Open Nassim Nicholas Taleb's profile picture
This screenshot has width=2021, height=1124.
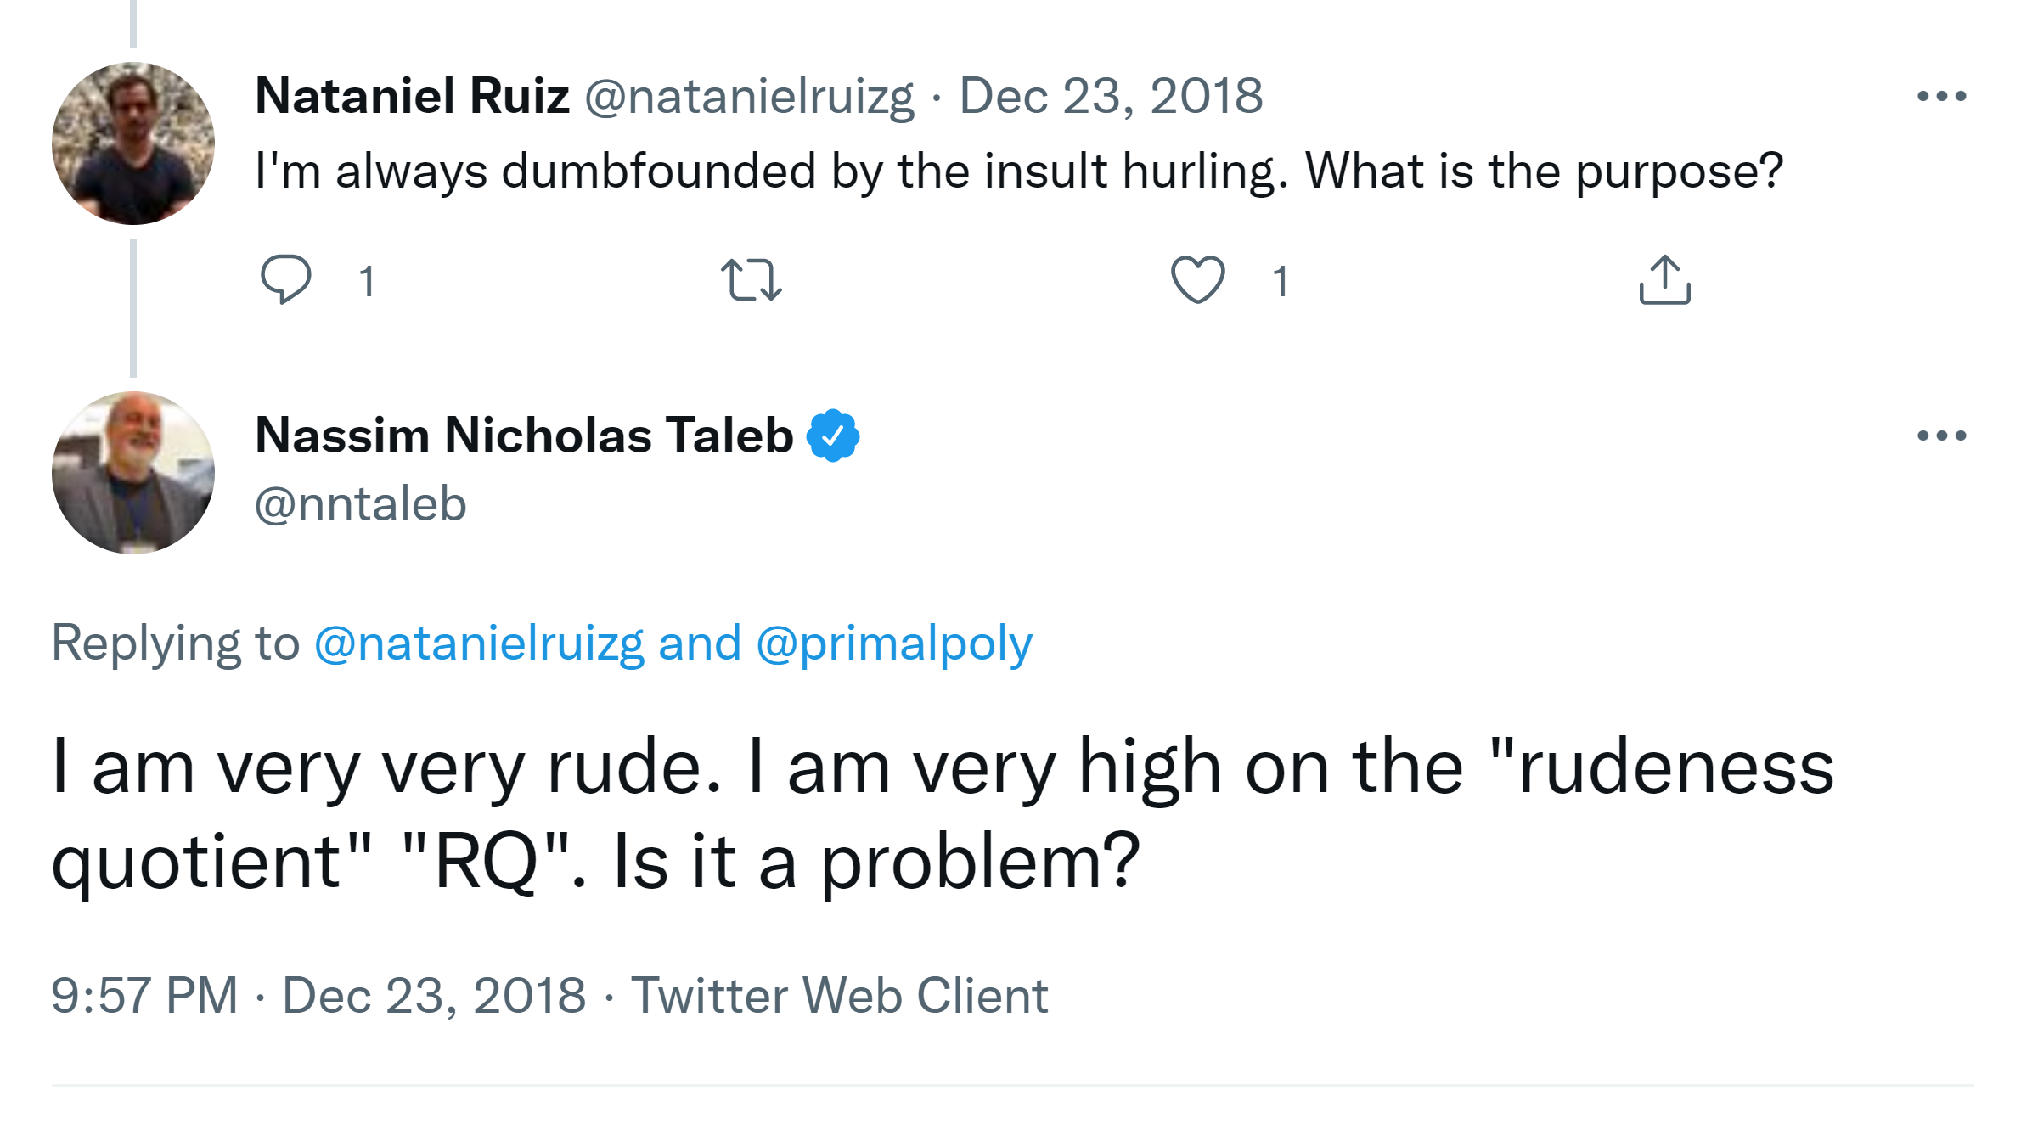(x=133, y=473)
